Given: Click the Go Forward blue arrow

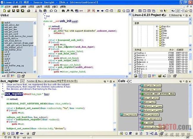Looking at the screenshot, I should [x=102, y=11].
